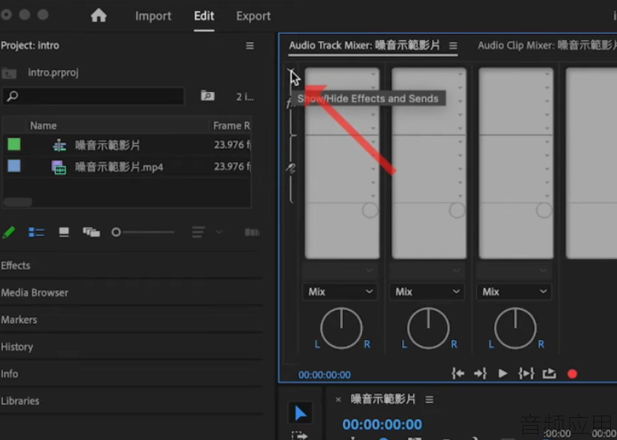Open second track's top effect slot dropdown
This screenshot has height=440, width=617.
(x=460, y=74)
